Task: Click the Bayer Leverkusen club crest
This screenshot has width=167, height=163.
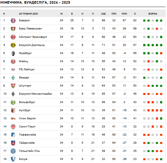Action: tap(13, 29)
